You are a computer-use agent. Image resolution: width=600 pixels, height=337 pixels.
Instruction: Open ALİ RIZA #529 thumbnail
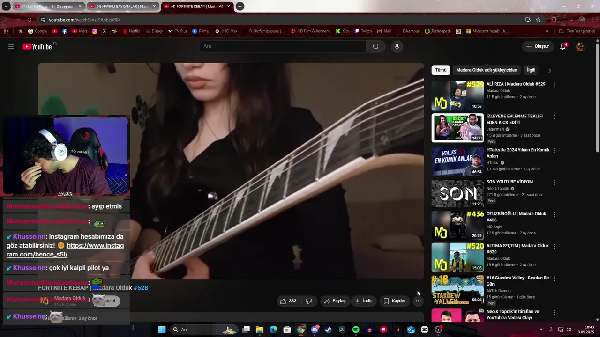457,96
